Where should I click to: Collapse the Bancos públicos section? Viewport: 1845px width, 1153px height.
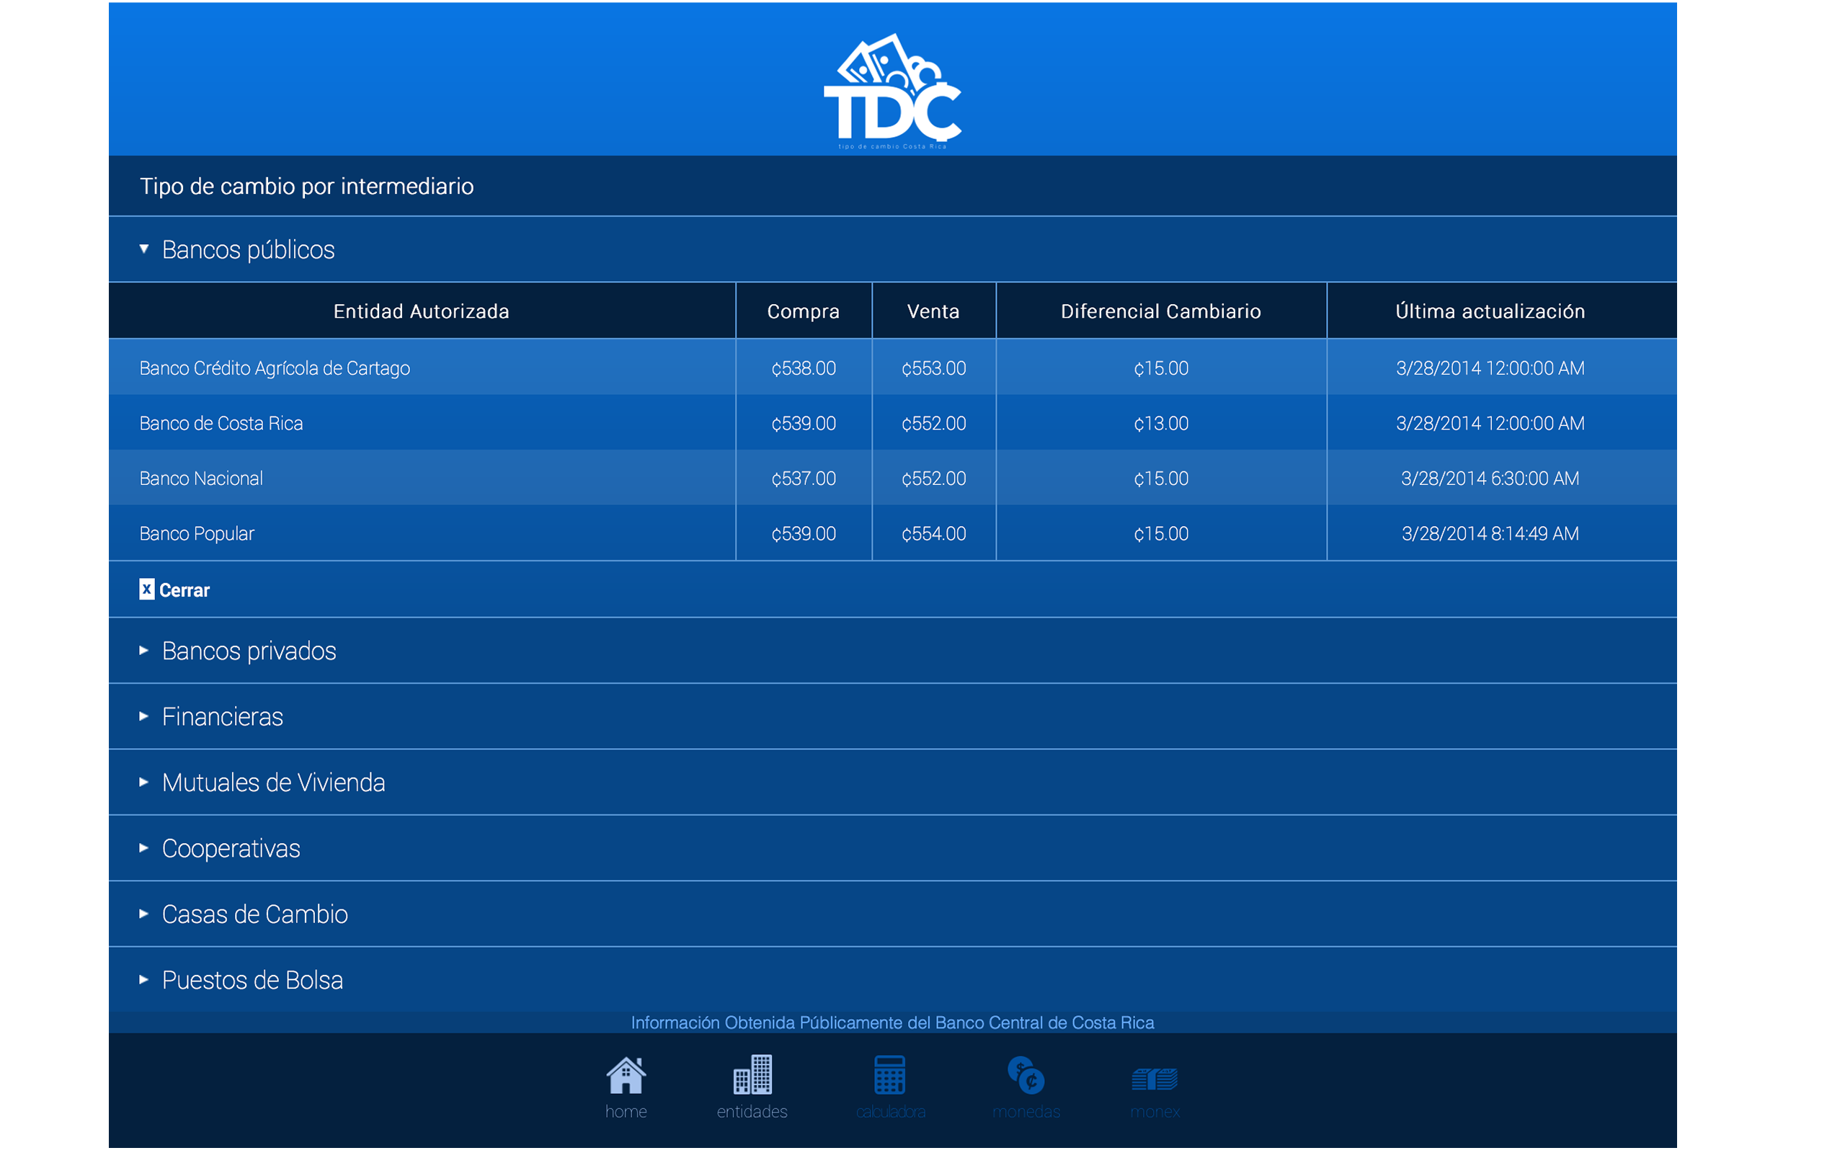click(x=248, y=249)
